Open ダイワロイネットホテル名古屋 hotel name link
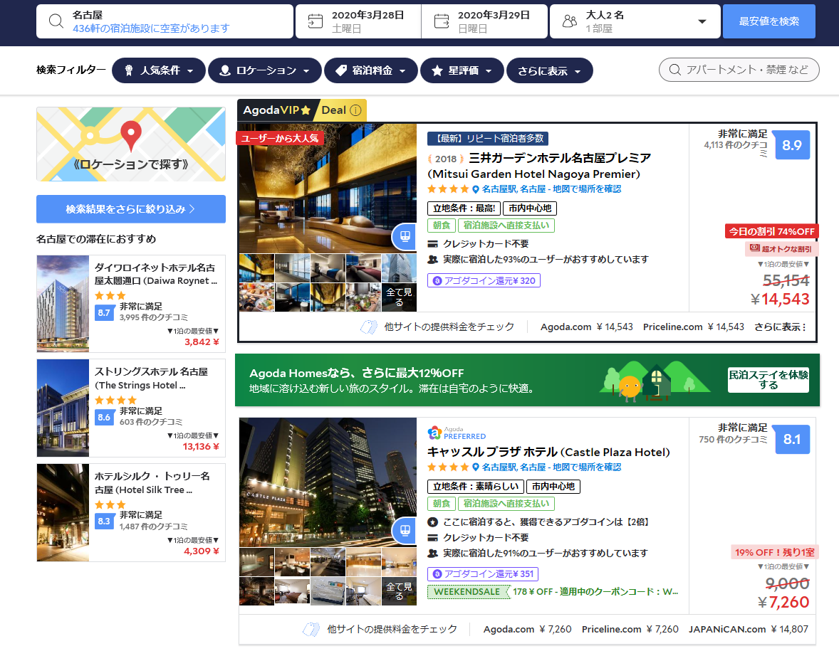 point(156,274)
